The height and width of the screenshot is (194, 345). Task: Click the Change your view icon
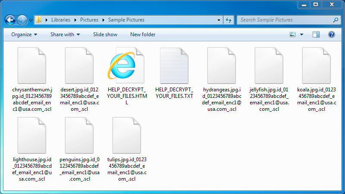[293, 34]
